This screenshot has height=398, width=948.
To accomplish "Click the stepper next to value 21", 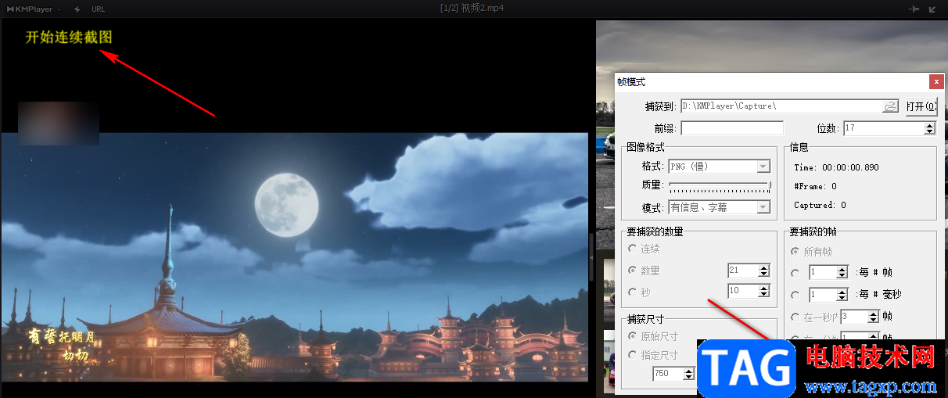I will [764, 271].
